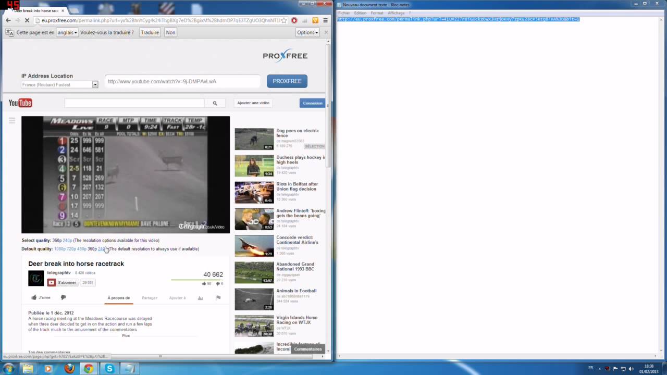The height and width of the screenshot is (375, 667).
Task: Launch Windows Media Player from taskbar
Action: (x=48, y=368)
